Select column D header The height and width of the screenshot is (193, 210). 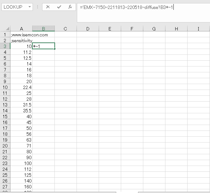pyautogui.click(x=88, y=29)
